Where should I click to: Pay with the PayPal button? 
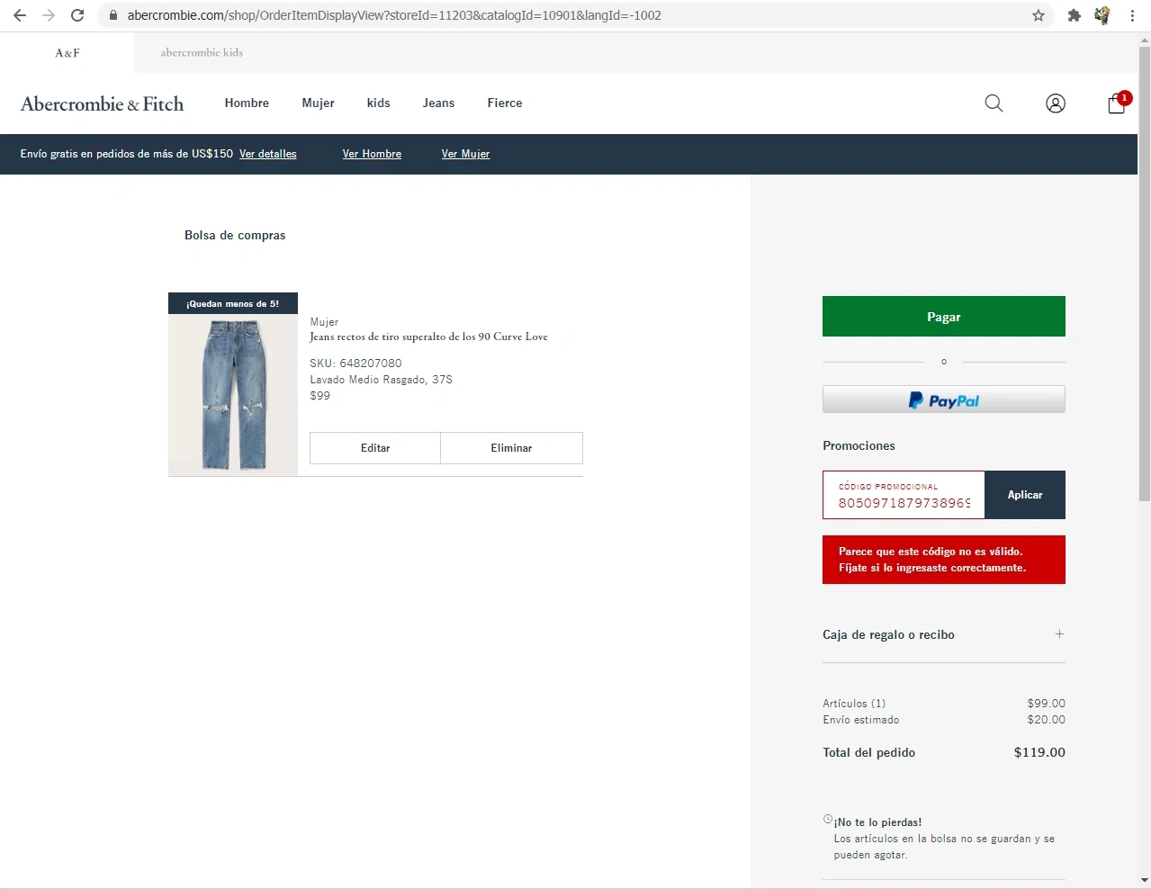(x=944, y=400)
